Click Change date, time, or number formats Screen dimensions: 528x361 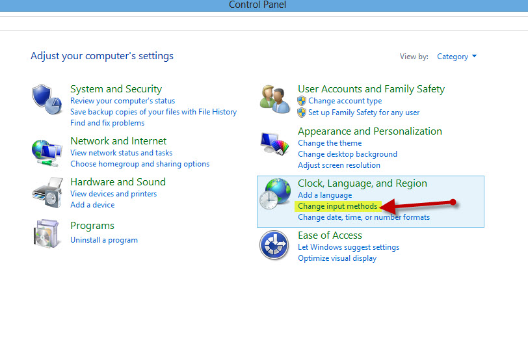(x=364, y=217)
